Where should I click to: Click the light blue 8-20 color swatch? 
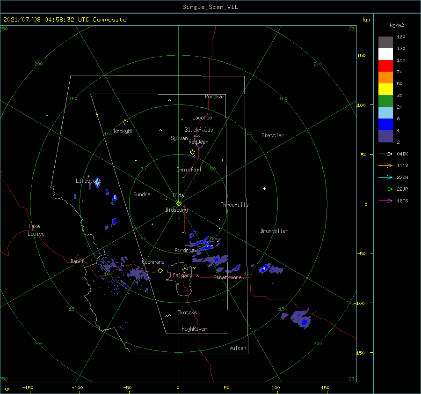click(x=385, y=113)
